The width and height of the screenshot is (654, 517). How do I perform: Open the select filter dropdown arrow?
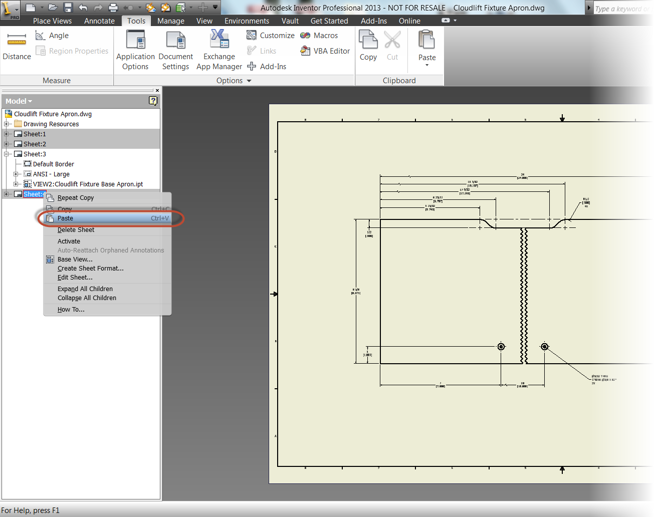(x=191, y=8)
